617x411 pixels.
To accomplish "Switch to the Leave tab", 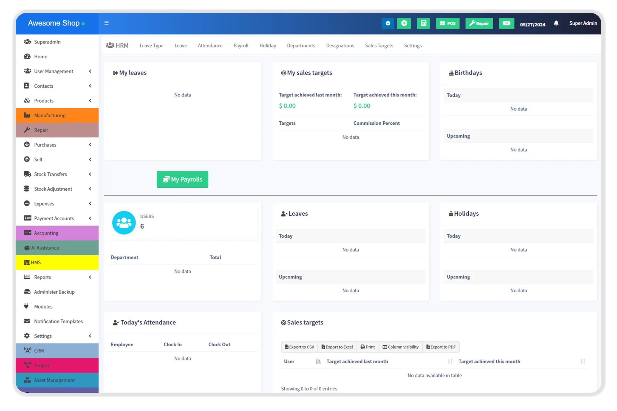I will 181,45.
